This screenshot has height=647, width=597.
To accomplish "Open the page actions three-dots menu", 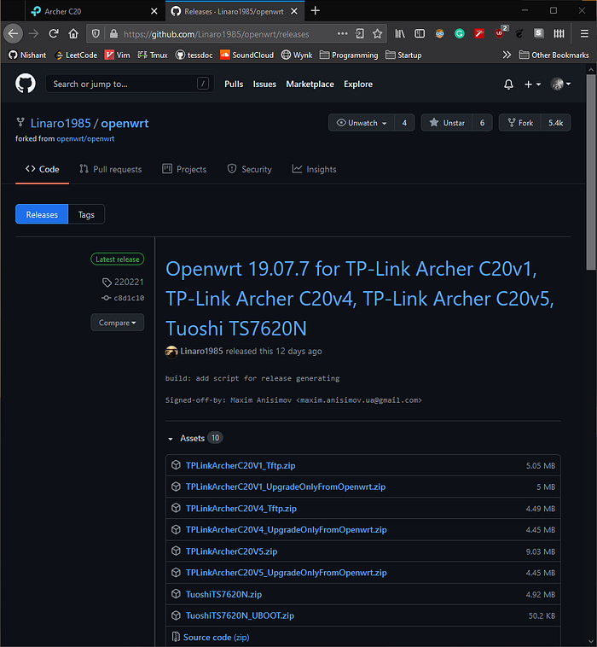I will point(342,34).
